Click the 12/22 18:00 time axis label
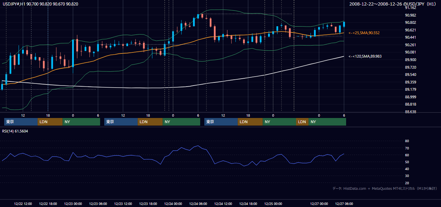The height and width of the screenshot is (207, 441). pyautogui.click(x=48, y=204)
